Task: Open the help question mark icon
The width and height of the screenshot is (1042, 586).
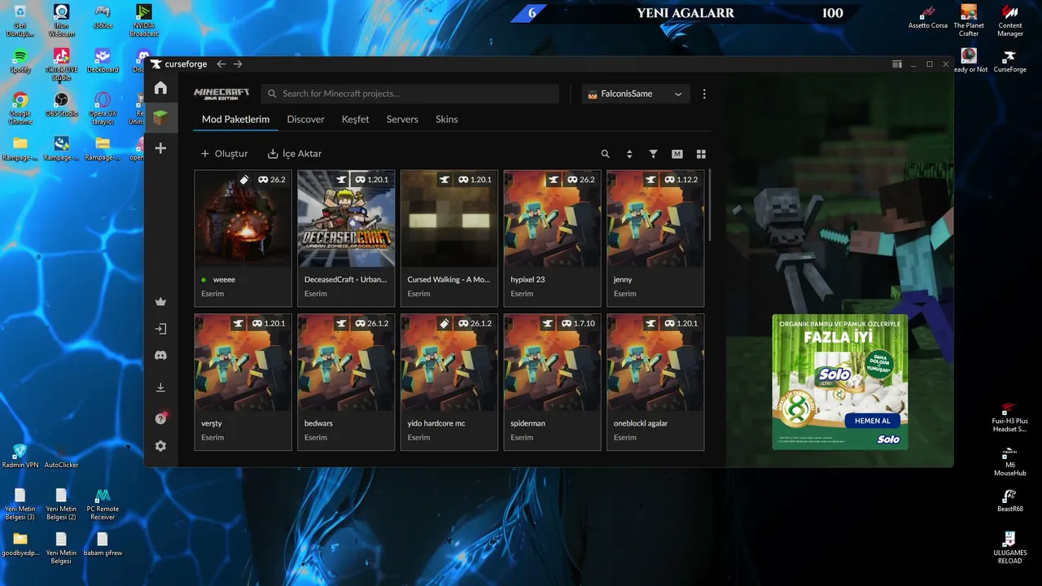Action: click(160, 418)
